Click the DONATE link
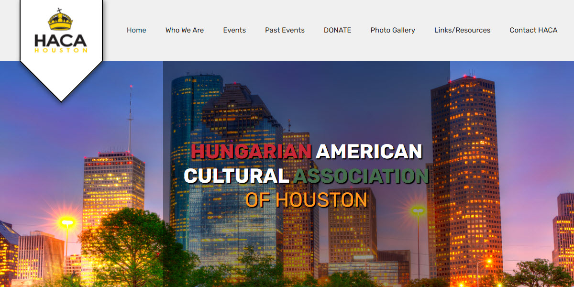Image resolution: width=574 pixels, height=287 pixels. tap(338, 30)
